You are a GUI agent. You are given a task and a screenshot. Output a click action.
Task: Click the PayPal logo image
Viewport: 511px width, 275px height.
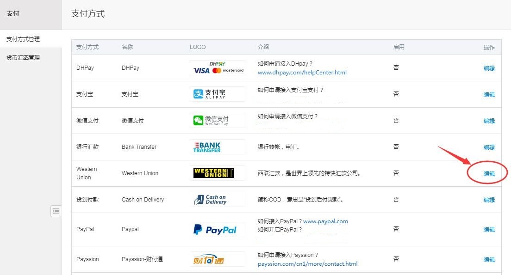(x=218, y=230)
